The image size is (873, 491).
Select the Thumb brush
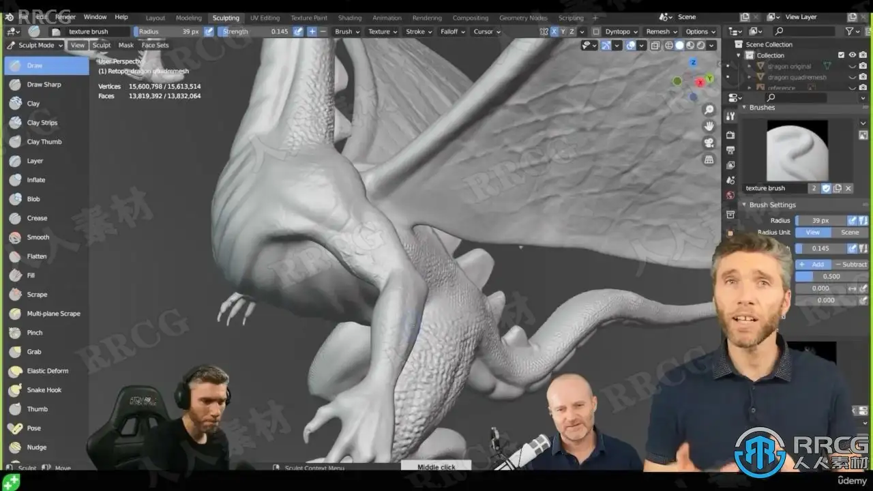coord(46,409)
